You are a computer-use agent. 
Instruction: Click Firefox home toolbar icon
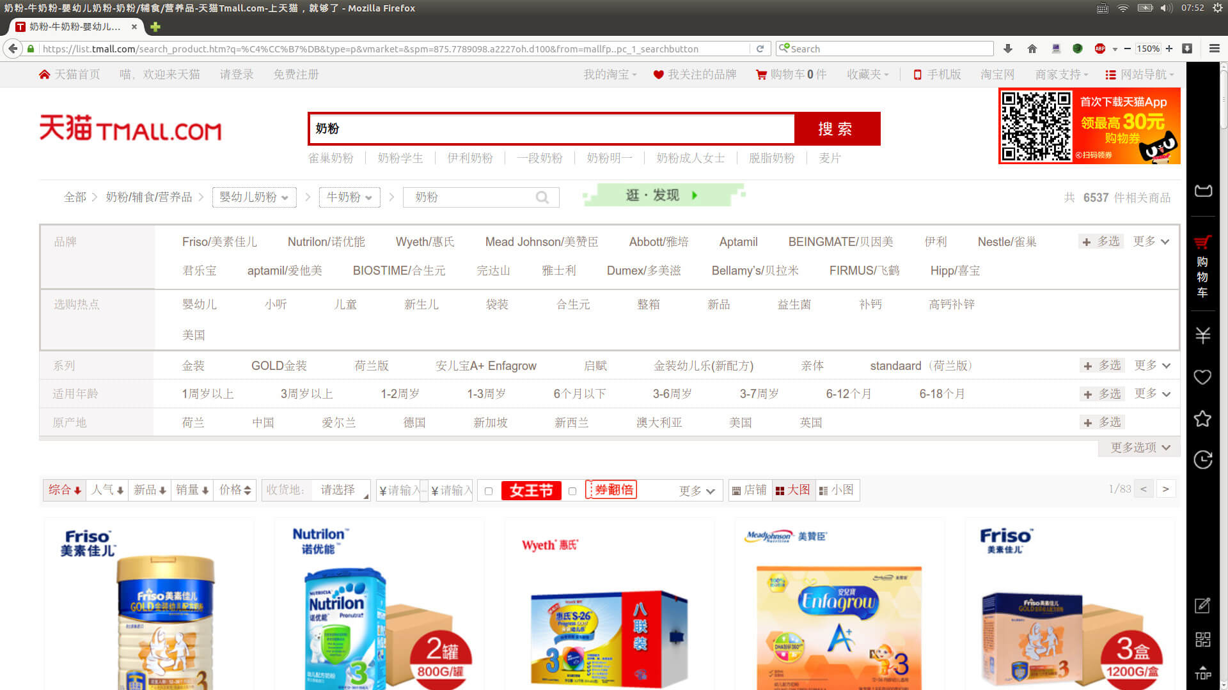coord(1032,49)
